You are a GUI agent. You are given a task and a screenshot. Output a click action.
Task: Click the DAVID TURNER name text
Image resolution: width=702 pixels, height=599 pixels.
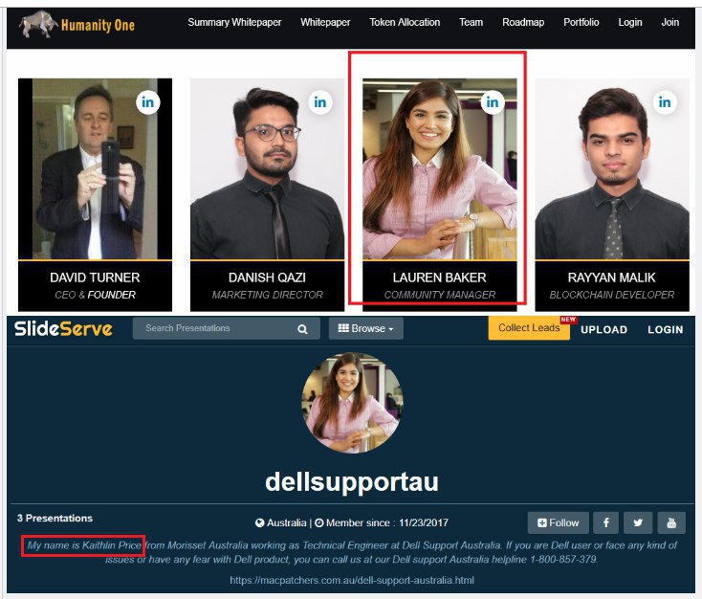95,277
